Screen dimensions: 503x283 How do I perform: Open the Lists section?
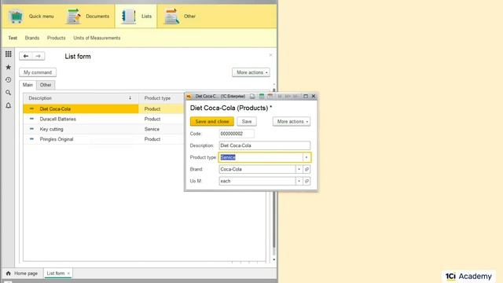136,16
